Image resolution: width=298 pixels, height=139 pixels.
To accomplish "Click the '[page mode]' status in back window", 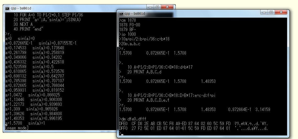I will coord(17,128).
